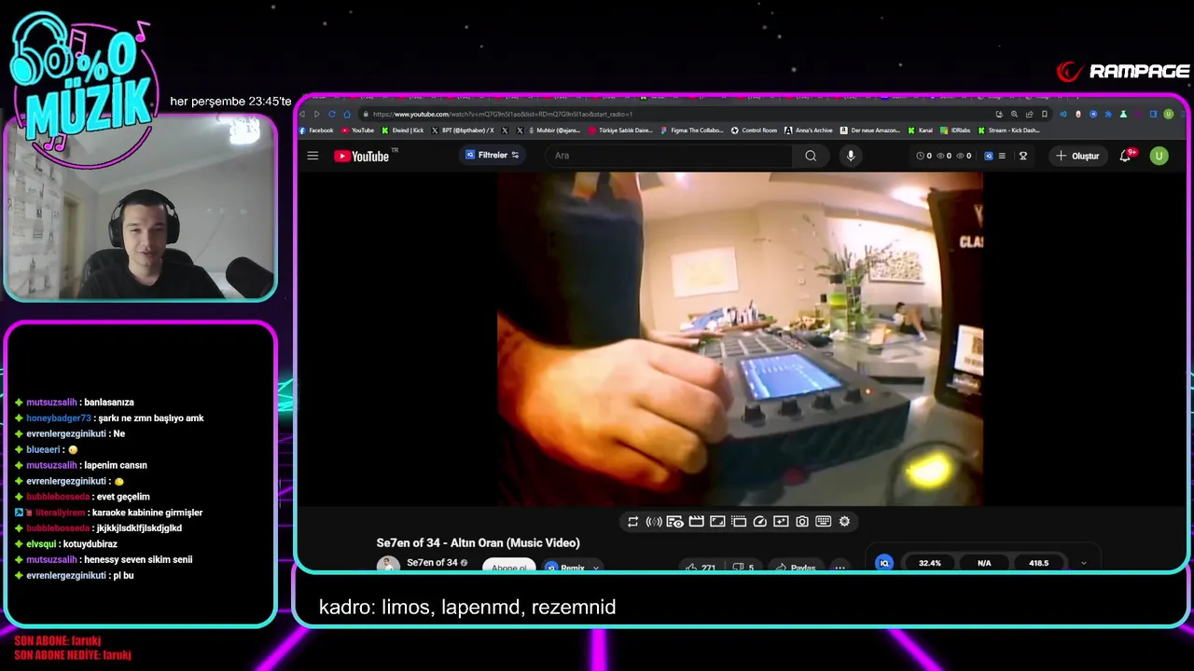
Task: Open Figma: The Collabo... bookmark
Action: pyautogui.click(x=692, y=130)
